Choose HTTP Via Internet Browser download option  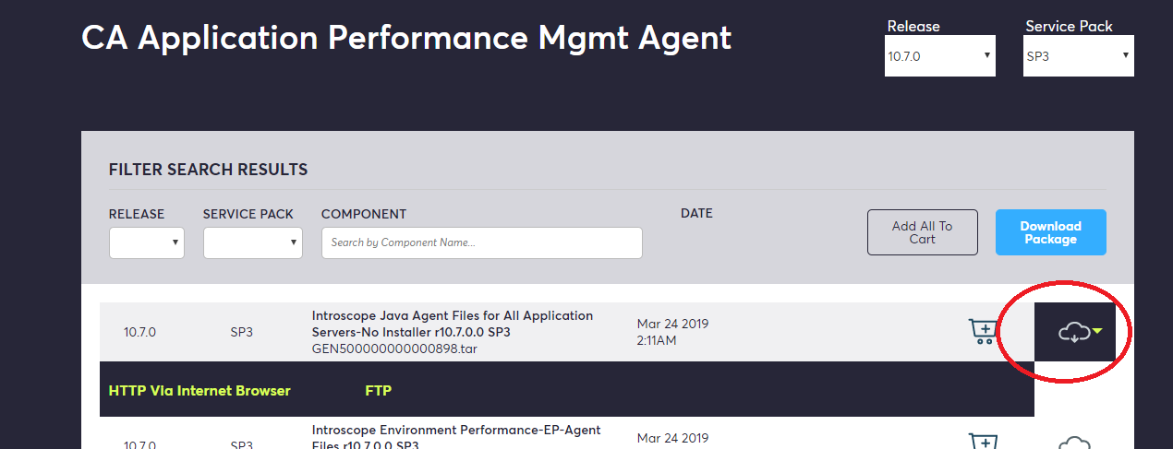200,391
